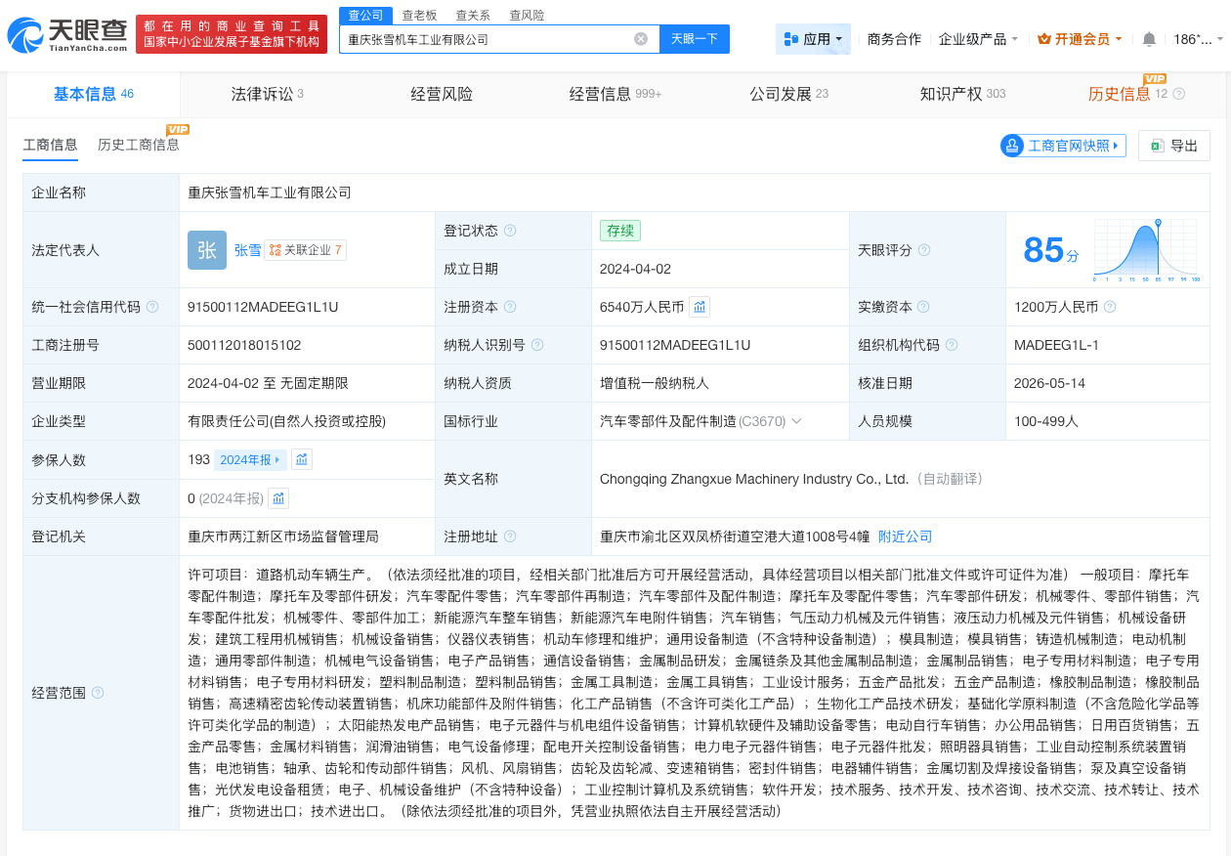1231x856 pixels.
Task: Open the 附近公司 link
Action: point(905,536)
